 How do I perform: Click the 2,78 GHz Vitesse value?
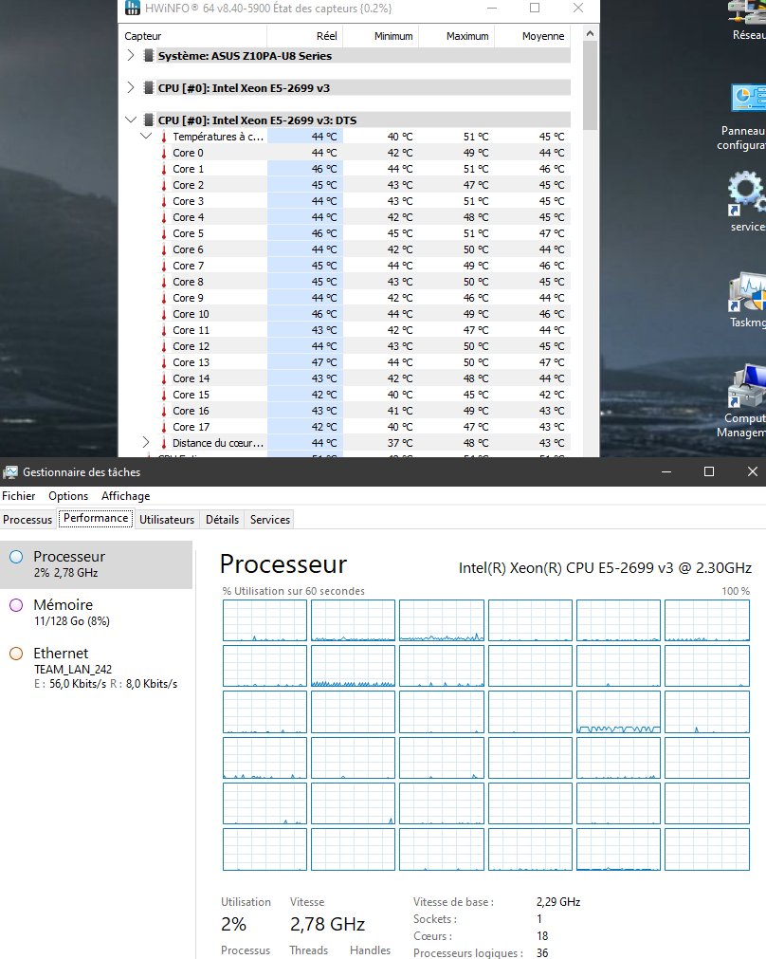pos(327,924)
